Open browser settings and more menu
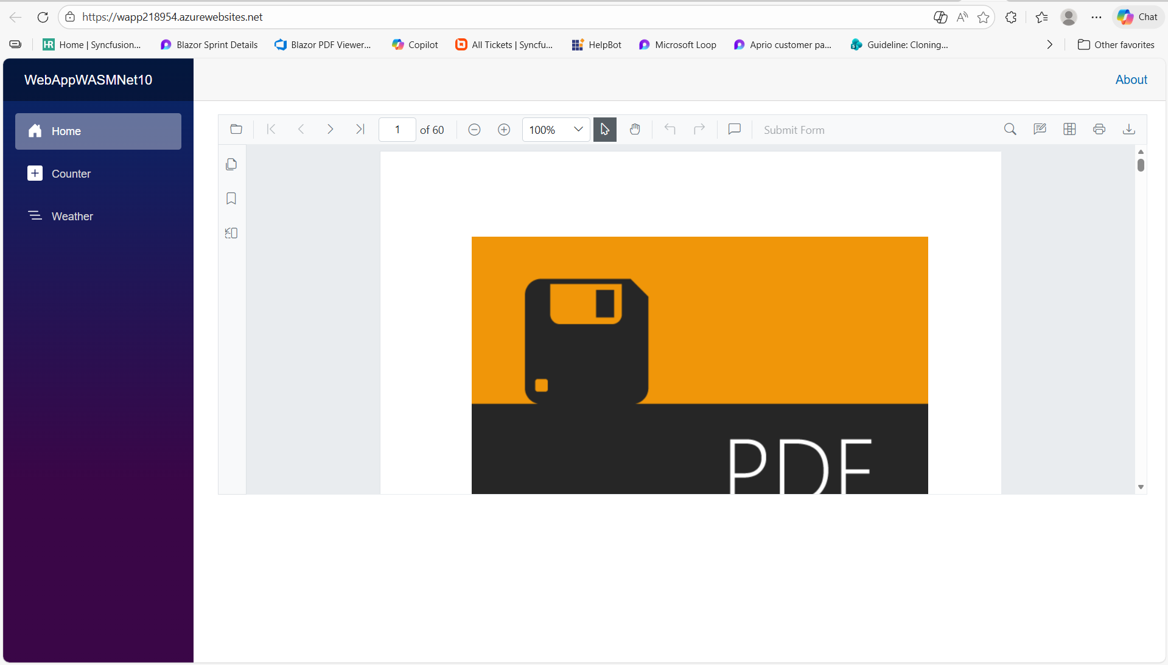The width and height of the screenshot is (1168, 665). (1096, 17)
